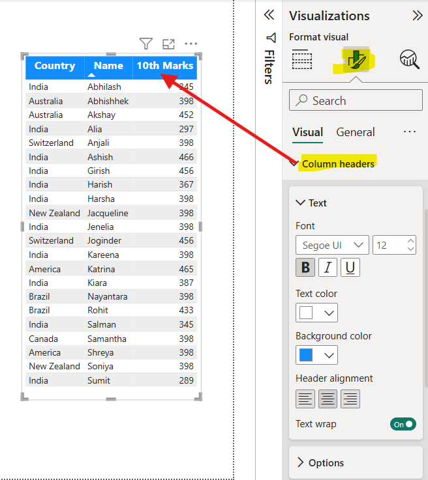Image resolution: width=428 pixels, height=480 pixels.
Task: Click the Search box in the format pane
Action: [x=356, y=100]
